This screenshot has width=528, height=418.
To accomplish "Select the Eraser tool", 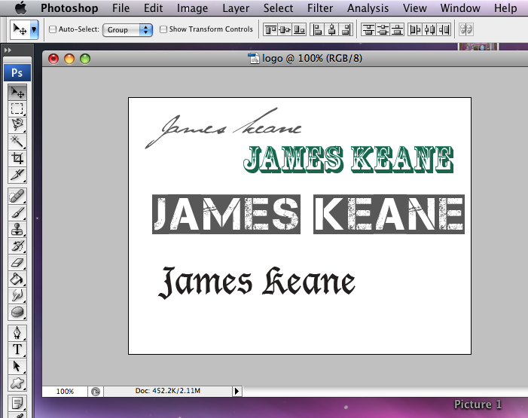I will coord(17,262).
